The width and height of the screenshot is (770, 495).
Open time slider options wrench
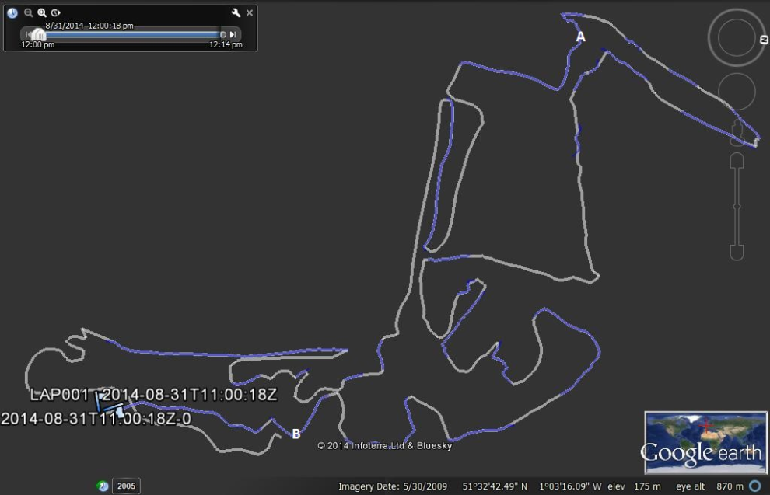point(236,13)
